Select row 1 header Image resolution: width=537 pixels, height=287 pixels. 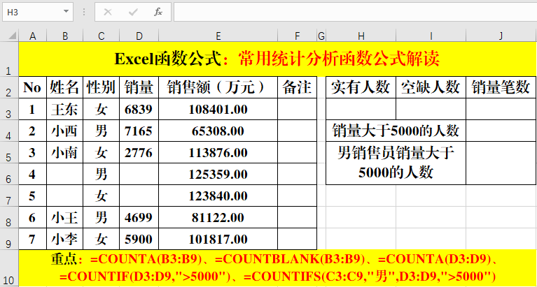pyautogui.click(x=9, y=59)
